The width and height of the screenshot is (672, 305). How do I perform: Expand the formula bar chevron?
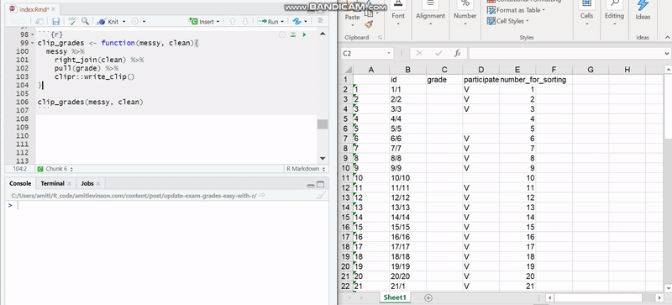coord(667,54)
